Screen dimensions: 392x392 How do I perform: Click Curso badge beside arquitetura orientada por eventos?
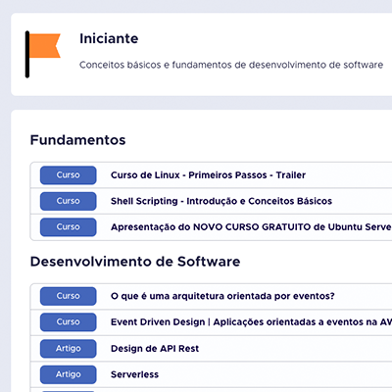[68, 296]
